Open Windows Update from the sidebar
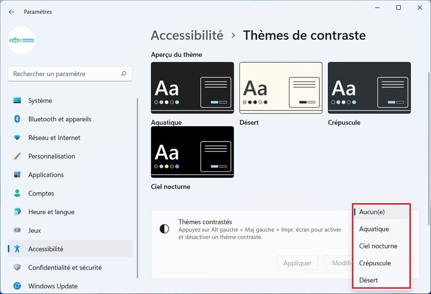This screenshot has width=431, height=294. coord(53,286)
